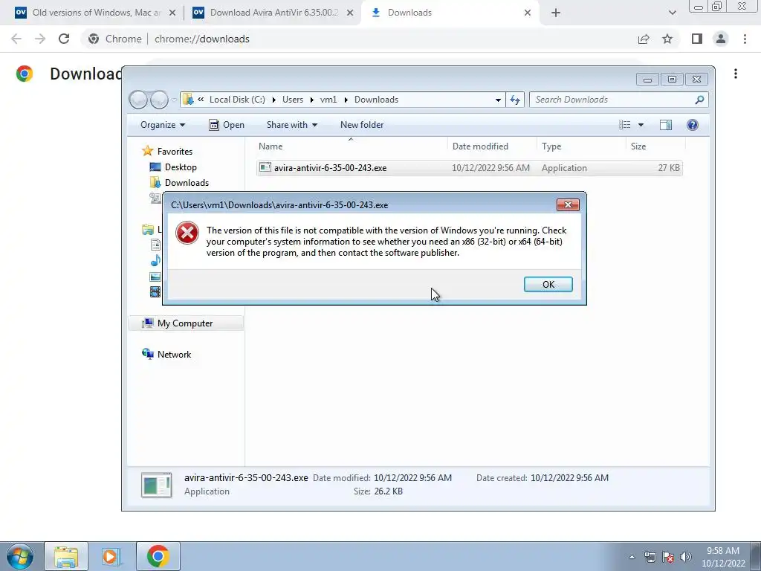Click the file thumbnail in details pane

click(156, 485)
